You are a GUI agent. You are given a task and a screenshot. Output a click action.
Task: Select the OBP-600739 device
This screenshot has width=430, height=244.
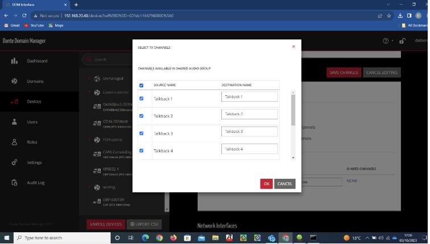113,202
